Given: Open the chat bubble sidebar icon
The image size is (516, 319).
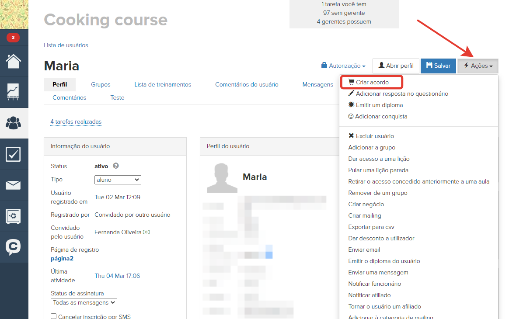Looking at the screenshot, I should coord(14,247).
